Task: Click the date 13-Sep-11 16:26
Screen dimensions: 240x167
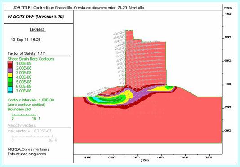Action: (x=26, y=40)
